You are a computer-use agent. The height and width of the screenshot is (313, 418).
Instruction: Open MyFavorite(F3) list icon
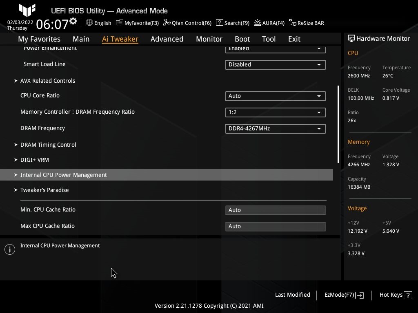[x=120, y=23]
